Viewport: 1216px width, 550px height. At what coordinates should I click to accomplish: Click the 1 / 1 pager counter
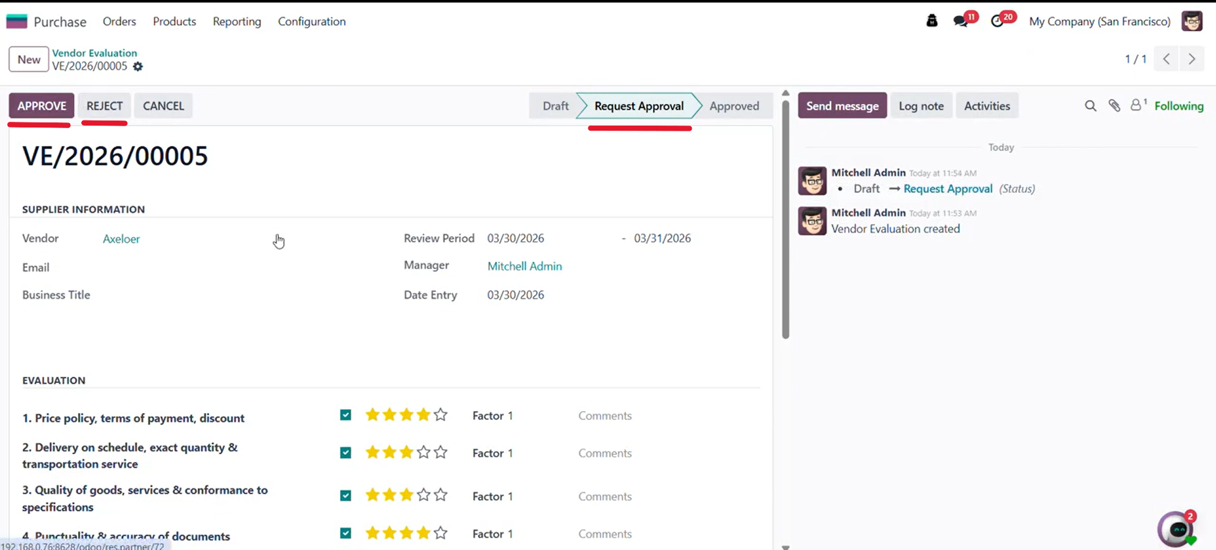(1135, 59)
